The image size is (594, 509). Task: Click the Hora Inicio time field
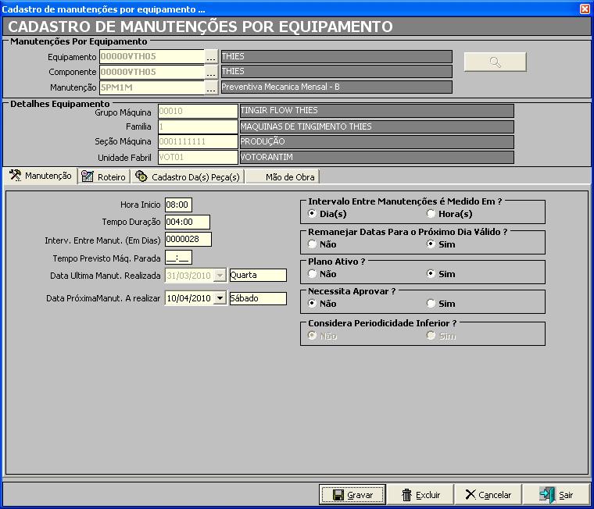click(178, 205)
